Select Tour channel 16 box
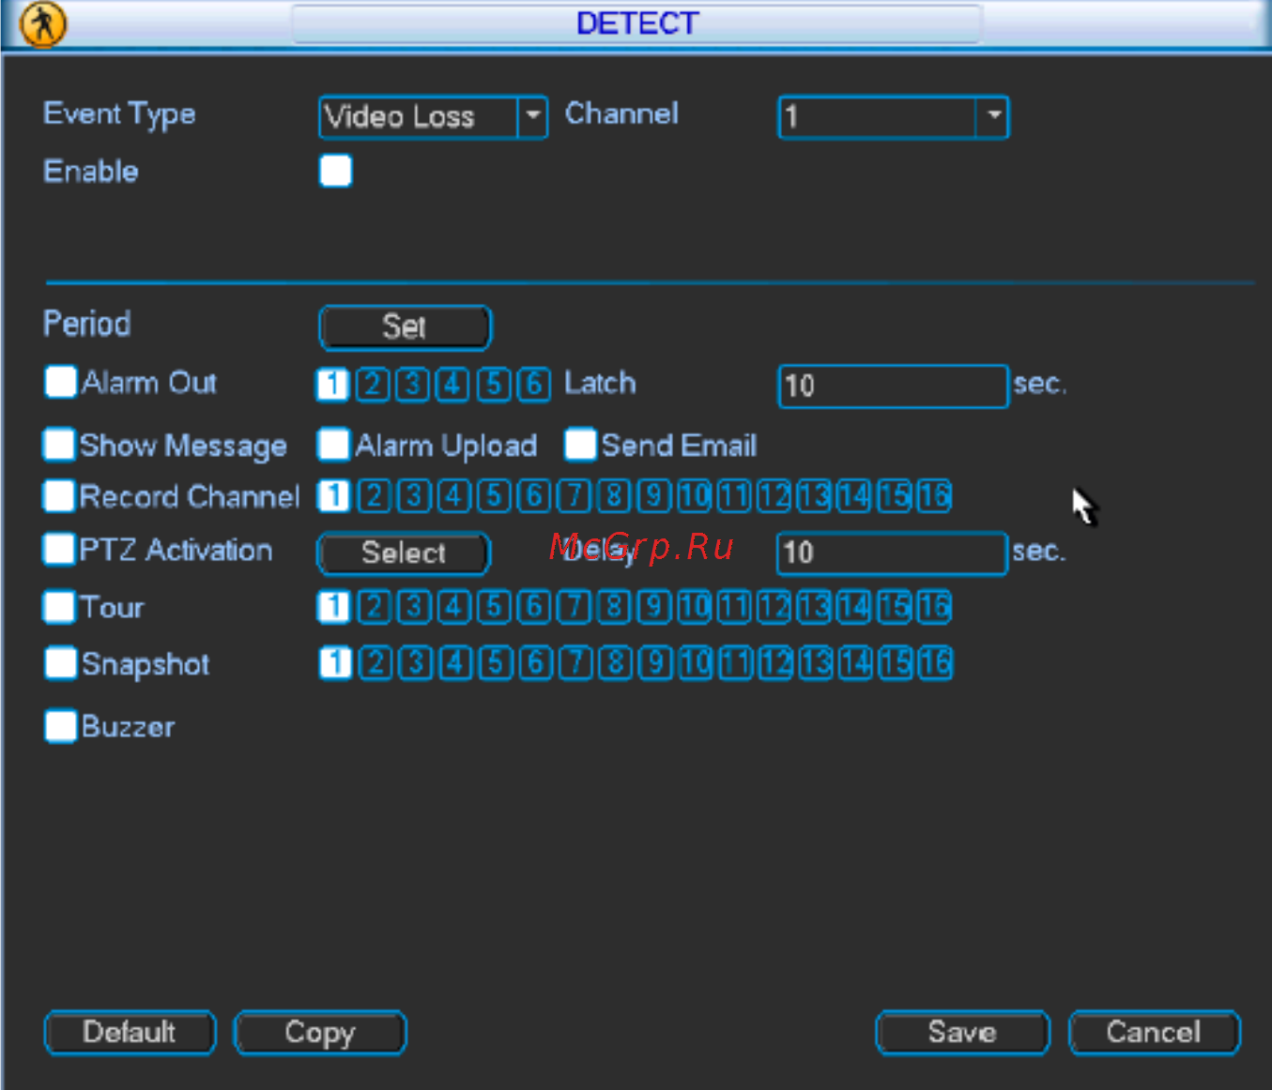1272x1090 pixels. pyautogui.click(x=935, y=607)
